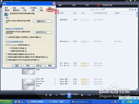Toggle rearrange music in rip folder checkbox

[7, 57]
